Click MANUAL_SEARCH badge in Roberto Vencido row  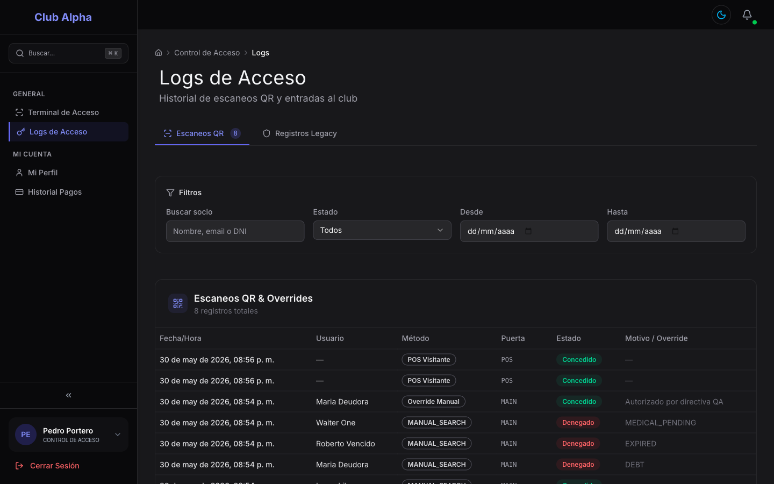tap(436, 444)
